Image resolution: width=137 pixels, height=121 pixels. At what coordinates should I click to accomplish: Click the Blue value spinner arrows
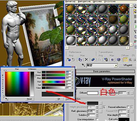[x=72, y=78]
